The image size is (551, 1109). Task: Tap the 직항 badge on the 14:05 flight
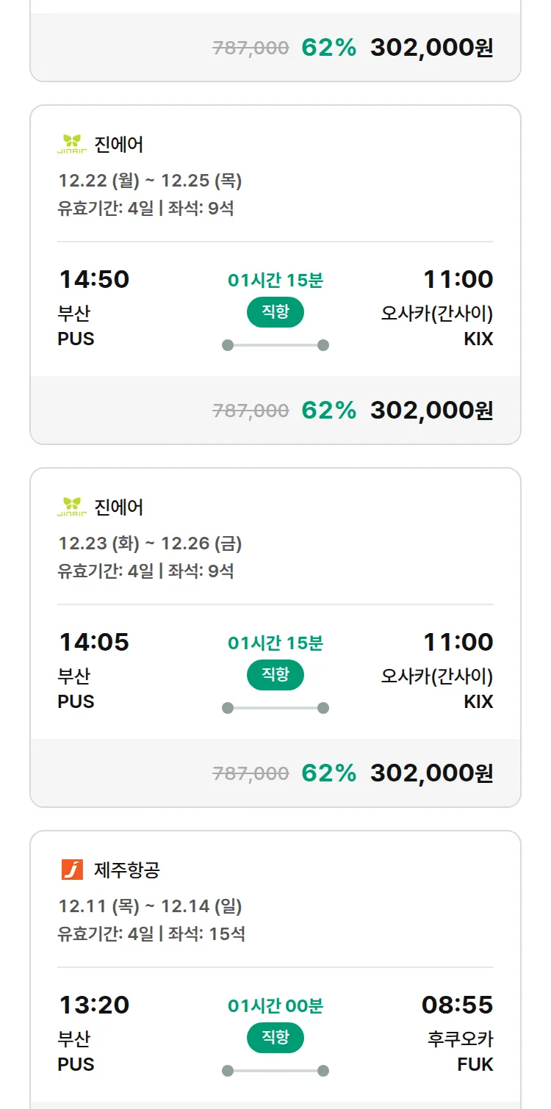[275, 675]
